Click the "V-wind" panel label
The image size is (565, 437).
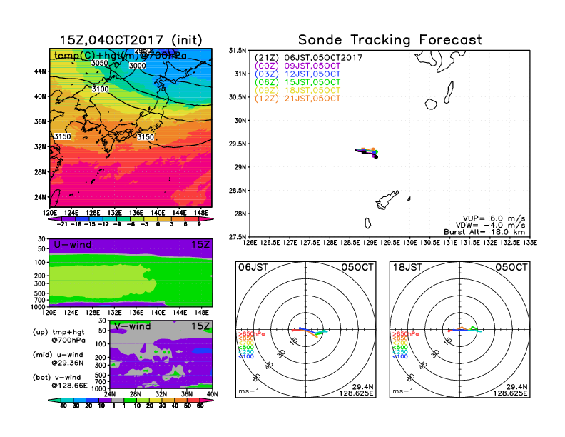pos(132,326)
